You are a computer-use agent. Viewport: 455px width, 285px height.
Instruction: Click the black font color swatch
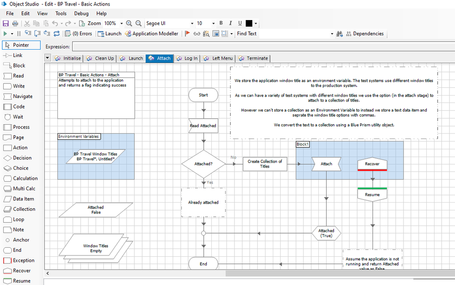[x=249, y=23]
